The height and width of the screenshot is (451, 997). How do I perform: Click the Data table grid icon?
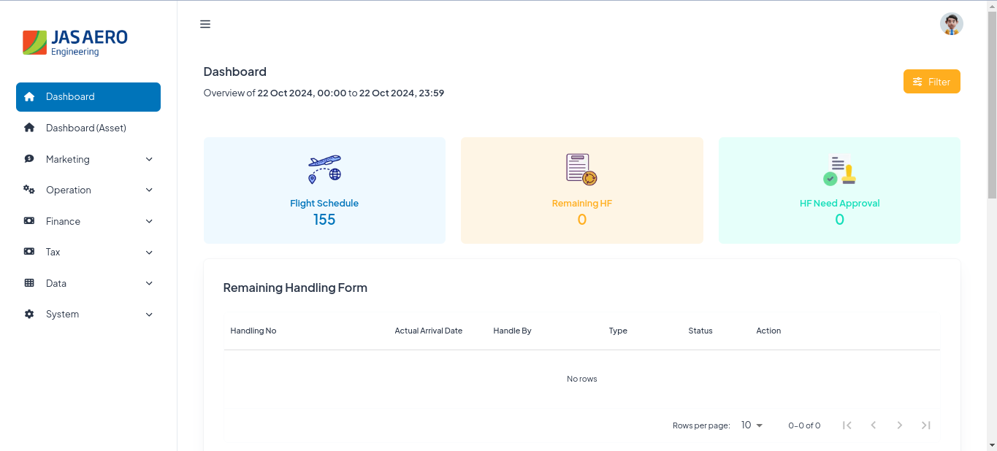[x=29, y=283]
